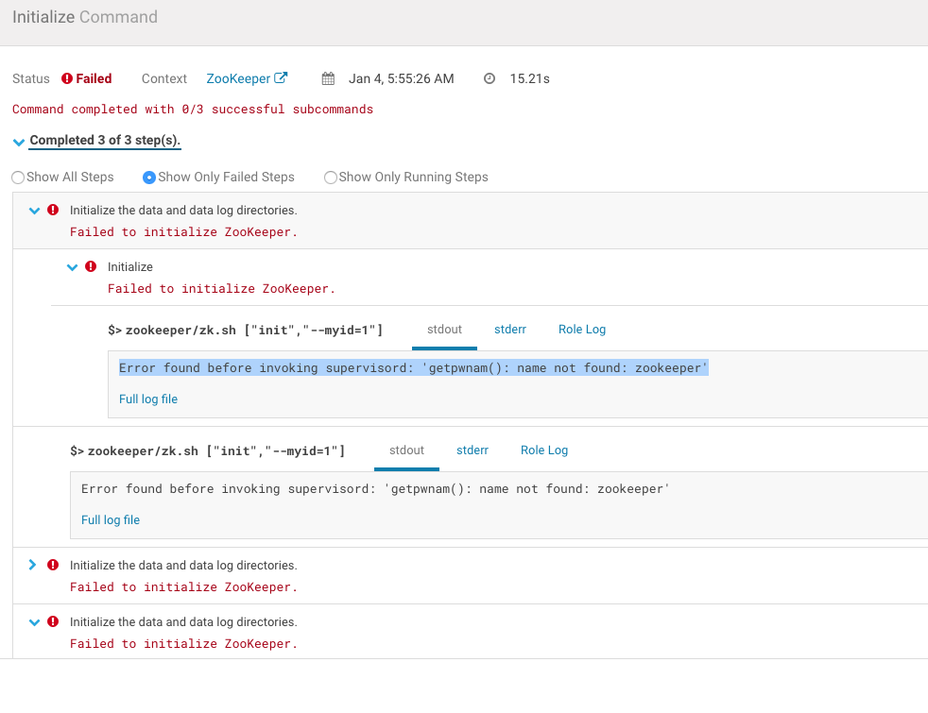The width and height of the screenshot is (928, 713).
Task: Expand the collapsed Initialize directories step
Action: (33, 565)
